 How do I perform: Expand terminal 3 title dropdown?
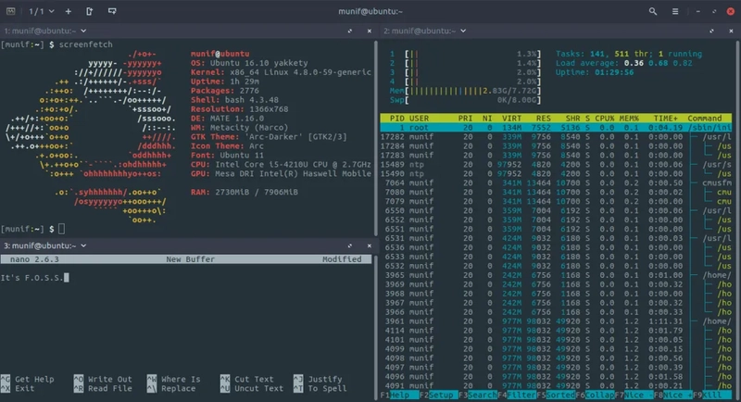[x=83, y=245]
